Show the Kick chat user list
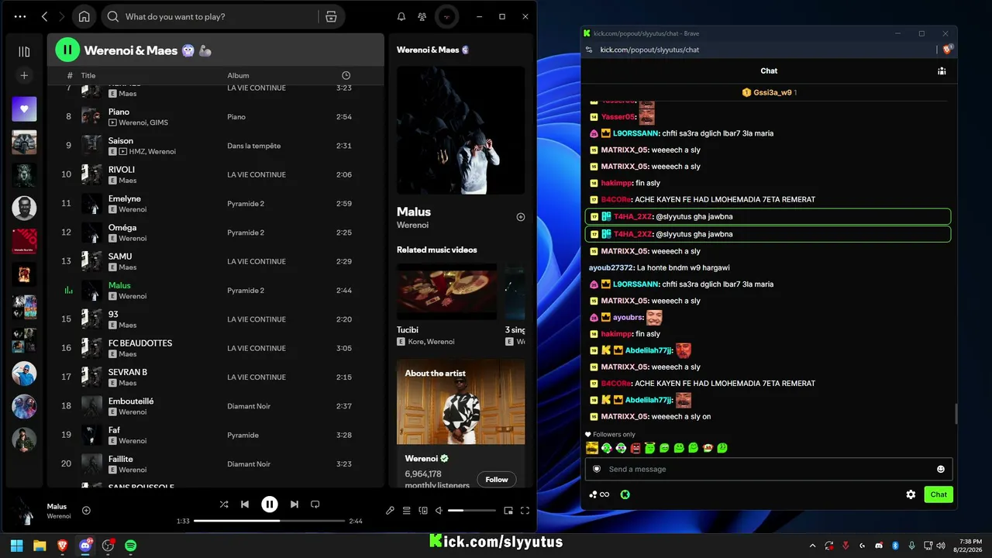 pos(942,71)
